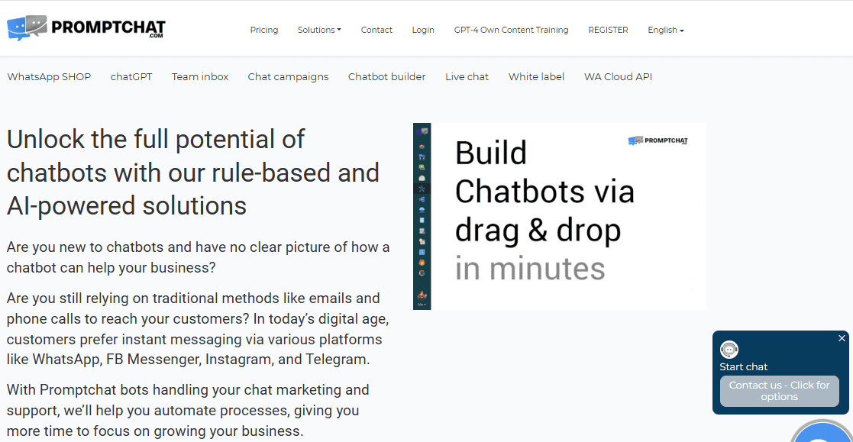Open GPT-4 Own Content Training
Image resolution: width=853 pixels, height=442 pixels.
pyautogui.click(x=512, y=30)
